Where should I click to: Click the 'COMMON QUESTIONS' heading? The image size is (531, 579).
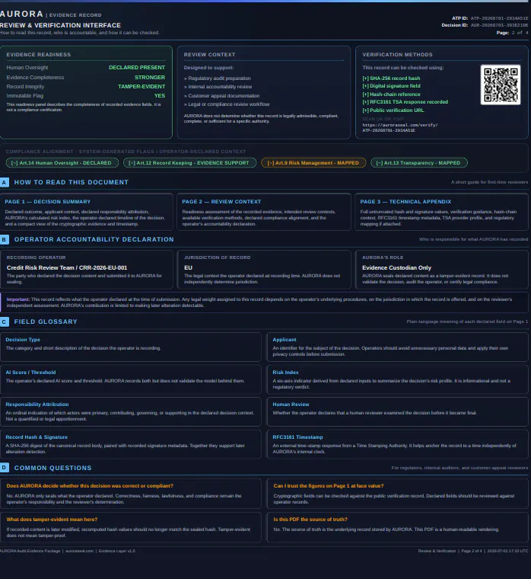(x=52, y=468)
